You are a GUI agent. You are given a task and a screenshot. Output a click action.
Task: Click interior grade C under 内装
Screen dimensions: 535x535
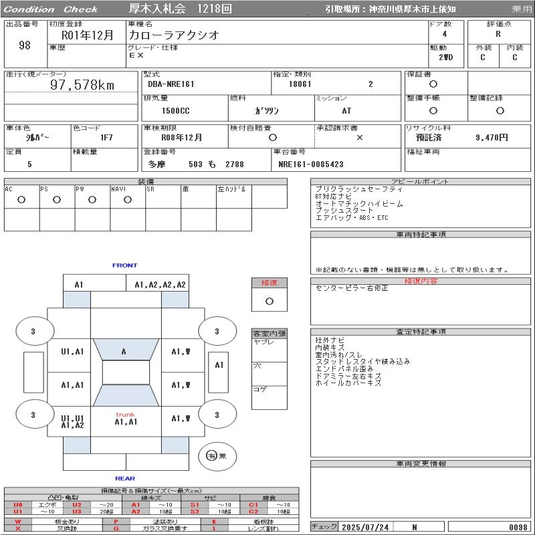coord(515,58)
